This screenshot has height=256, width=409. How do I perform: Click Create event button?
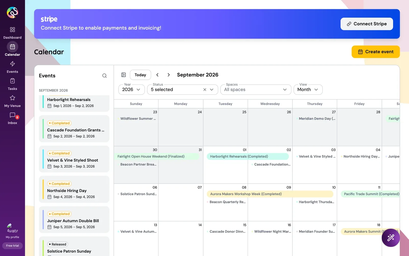point(376,52)
